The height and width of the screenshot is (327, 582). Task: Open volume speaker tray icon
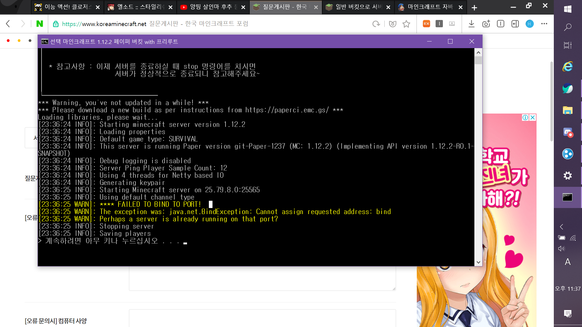click(561, 249)
